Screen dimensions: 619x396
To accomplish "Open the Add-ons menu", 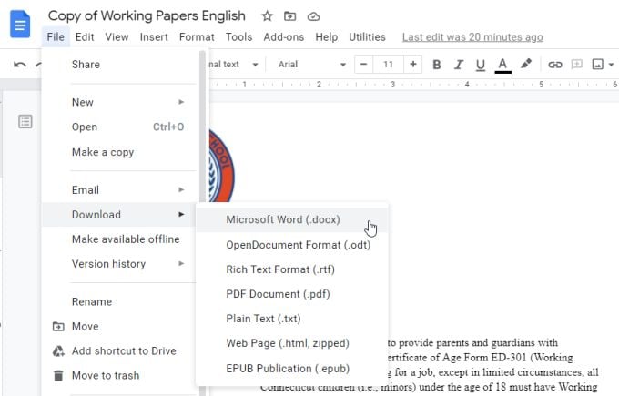I will coord(284,36).
